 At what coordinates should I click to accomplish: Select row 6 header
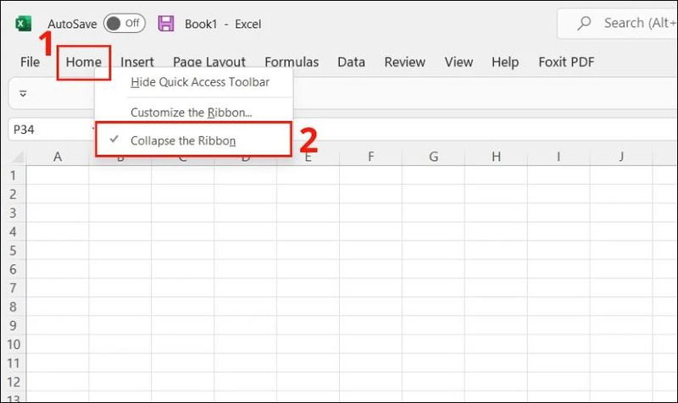pyautogui.click(x=13, y=269)
